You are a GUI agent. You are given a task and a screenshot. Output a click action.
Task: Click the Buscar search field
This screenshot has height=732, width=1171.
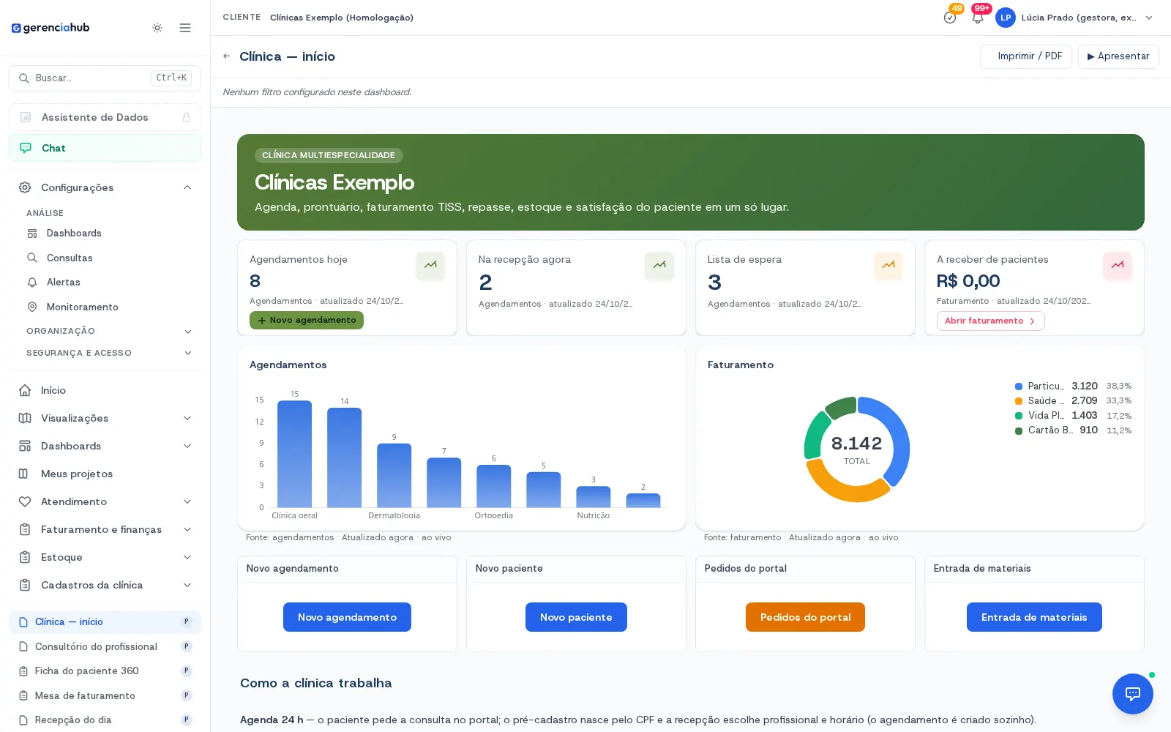click(x=105, y=78)
